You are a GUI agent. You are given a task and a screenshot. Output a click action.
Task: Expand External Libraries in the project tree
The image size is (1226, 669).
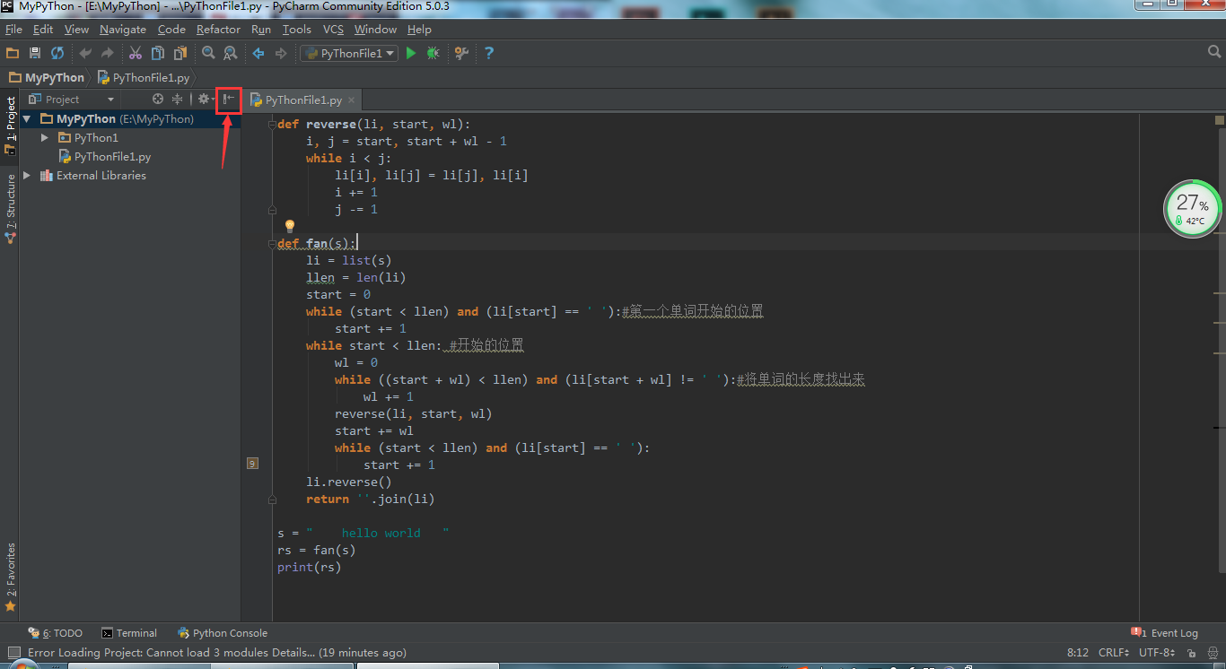(x=27, y=175)
